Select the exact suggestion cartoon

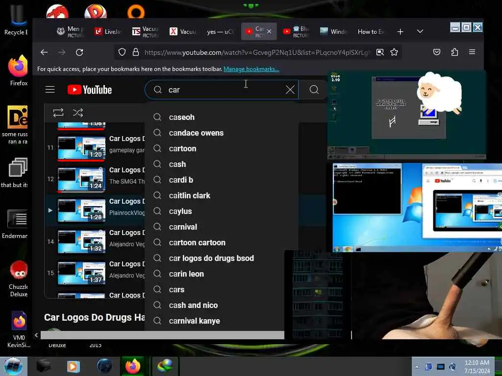point(222,149)
